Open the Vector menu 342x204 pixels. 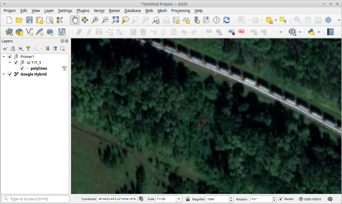pyautogui.click(x=99, y=10)
